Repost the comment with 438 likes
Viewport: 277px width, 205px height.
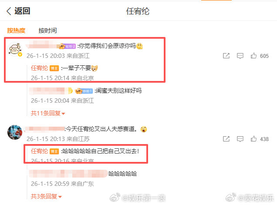point(226,139)
